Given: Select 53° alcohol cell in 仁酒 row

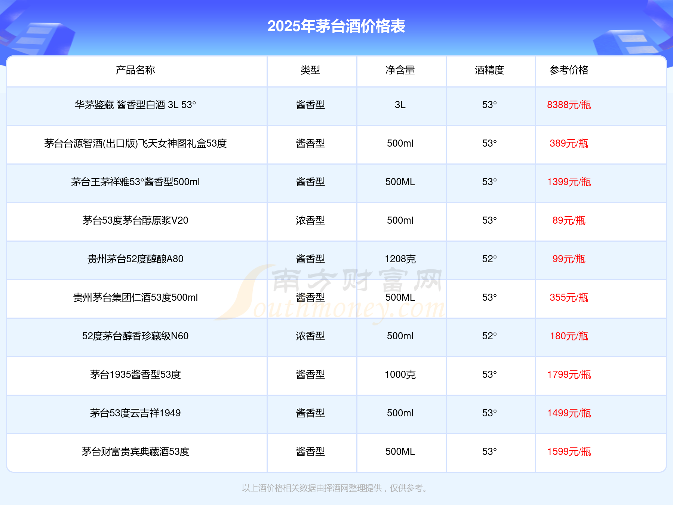Looking at the screenshot, I should [x=489, y=297].
